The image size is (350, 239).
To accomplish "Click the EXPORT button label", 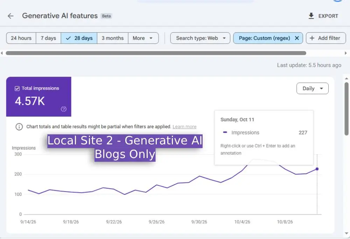I will 328,16.
